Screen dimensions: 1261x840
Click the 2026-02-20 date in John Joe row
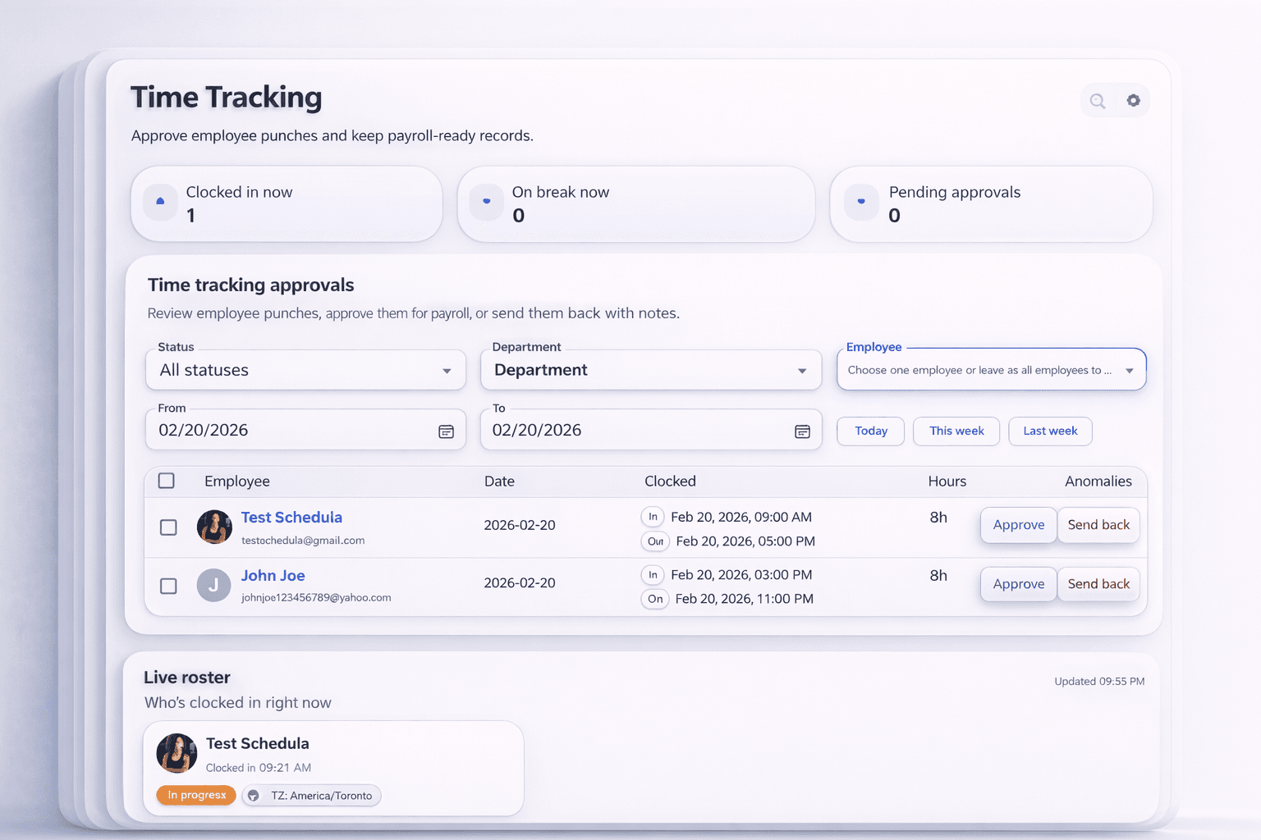pyautogui.click(x=520, y=583)
